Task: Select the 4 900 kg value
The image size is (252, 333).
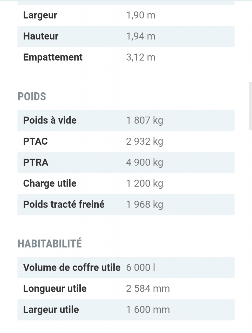Action: [x=145, y=163]
